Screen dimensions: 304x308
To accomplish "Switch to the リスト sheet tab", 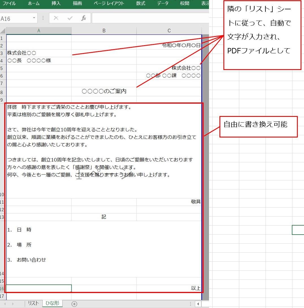I will pos(33,303).
